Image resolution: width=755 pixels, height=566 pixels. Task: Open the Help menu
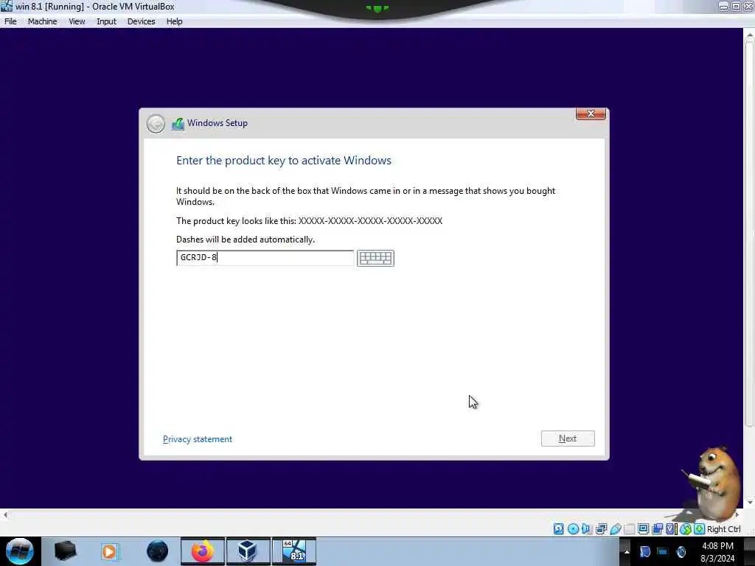174,21
